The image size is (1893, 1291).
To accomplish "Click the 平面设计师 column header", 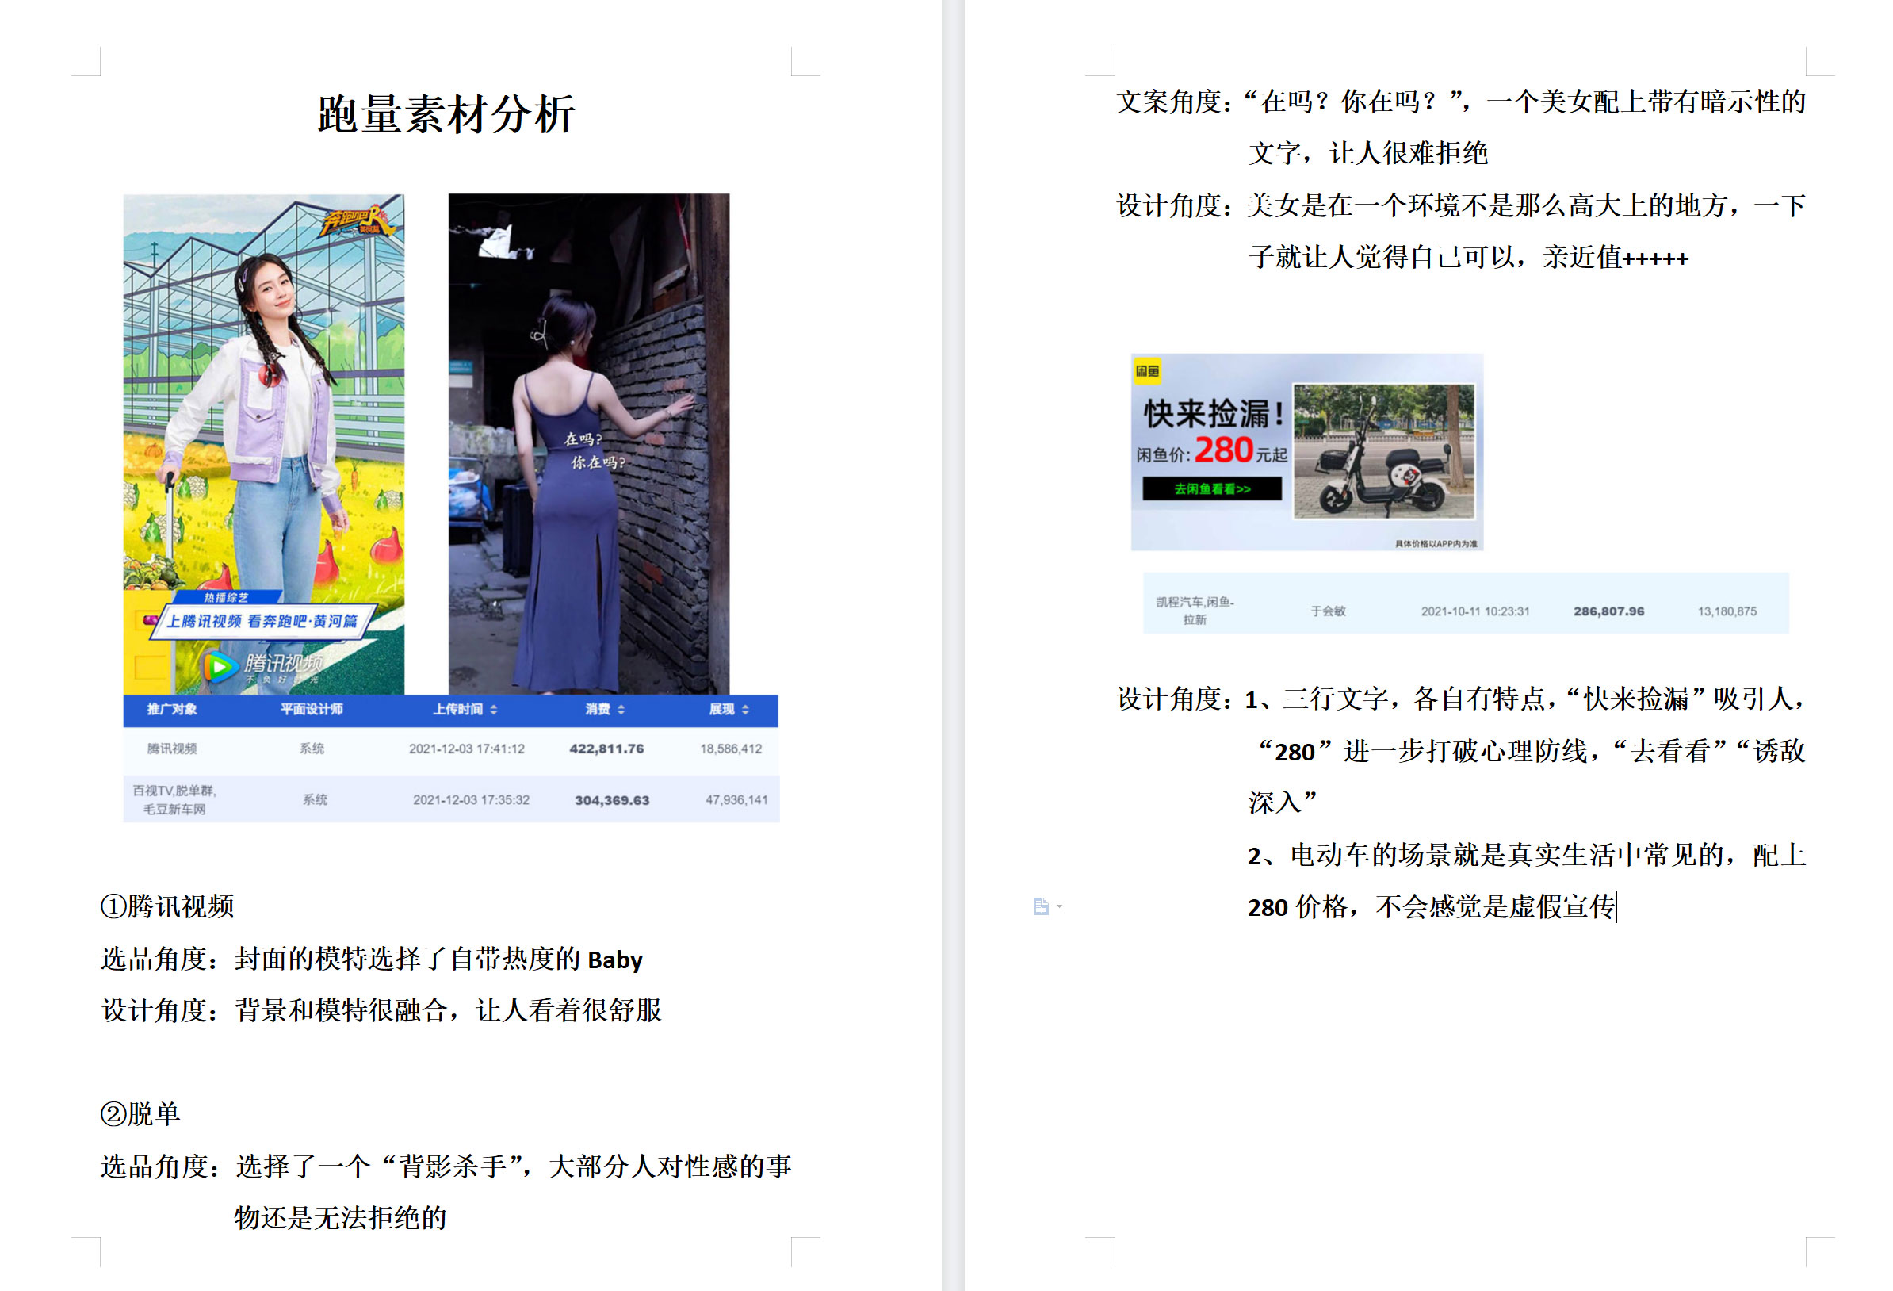I will 312,709.
